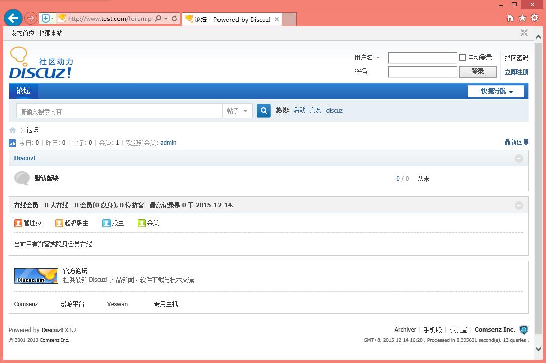546x363 pixels.
Task: Open the 手机版 footer link
Action: pos(432,329)
